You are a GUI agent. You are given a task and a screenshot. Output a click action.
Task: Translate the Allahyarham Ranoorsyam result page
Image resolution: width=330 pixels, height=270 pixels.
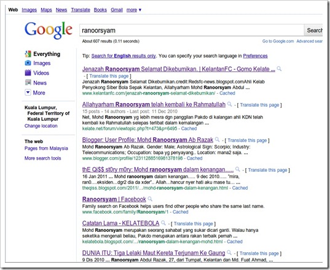(x=259, y=105)
